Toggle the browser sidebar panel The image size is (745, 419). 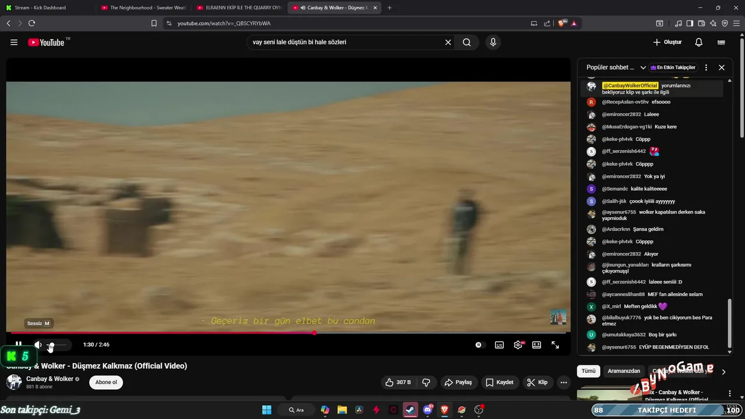(690, 23)
